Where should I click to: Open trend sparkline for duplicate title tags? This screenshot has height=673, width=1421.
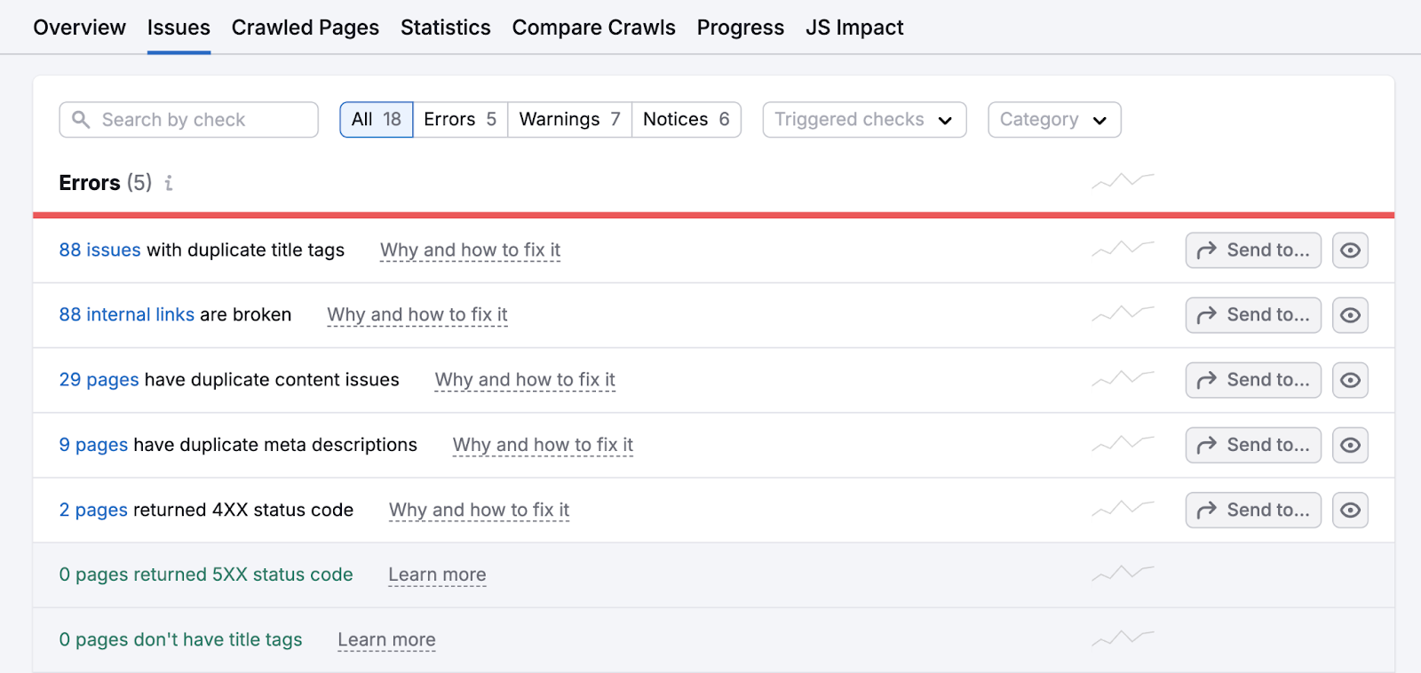(x=1123, y=249)
